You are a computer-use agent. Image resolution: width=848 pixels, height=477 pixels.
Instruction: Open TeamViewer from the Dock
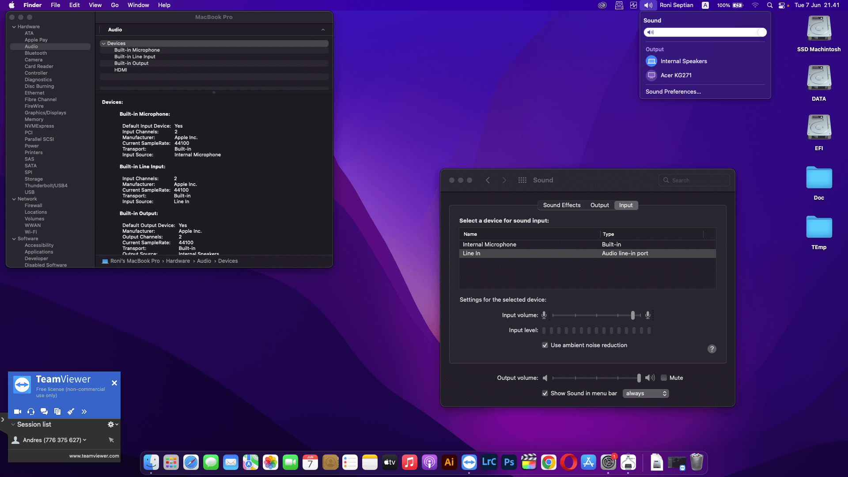(x=469, y=462)
